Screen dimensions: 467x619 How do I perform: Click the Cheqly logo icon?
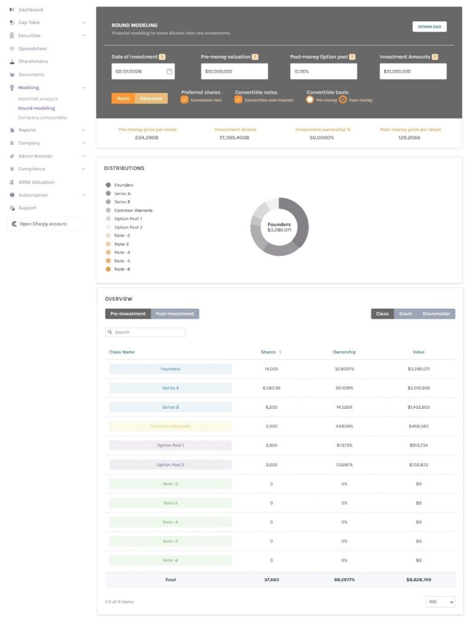14,224
